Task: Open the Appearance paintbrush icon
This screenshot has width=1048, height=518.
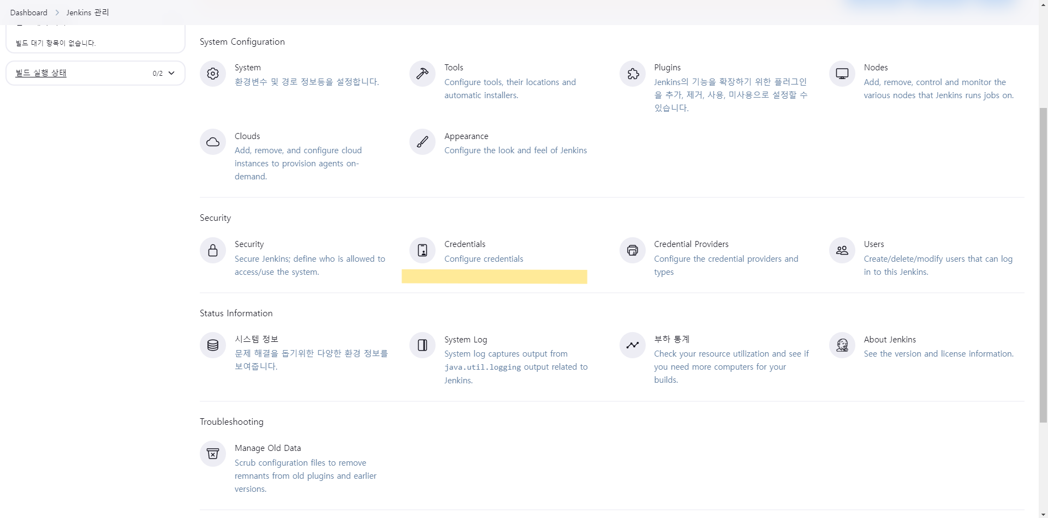Action: (x=422, y=142)
